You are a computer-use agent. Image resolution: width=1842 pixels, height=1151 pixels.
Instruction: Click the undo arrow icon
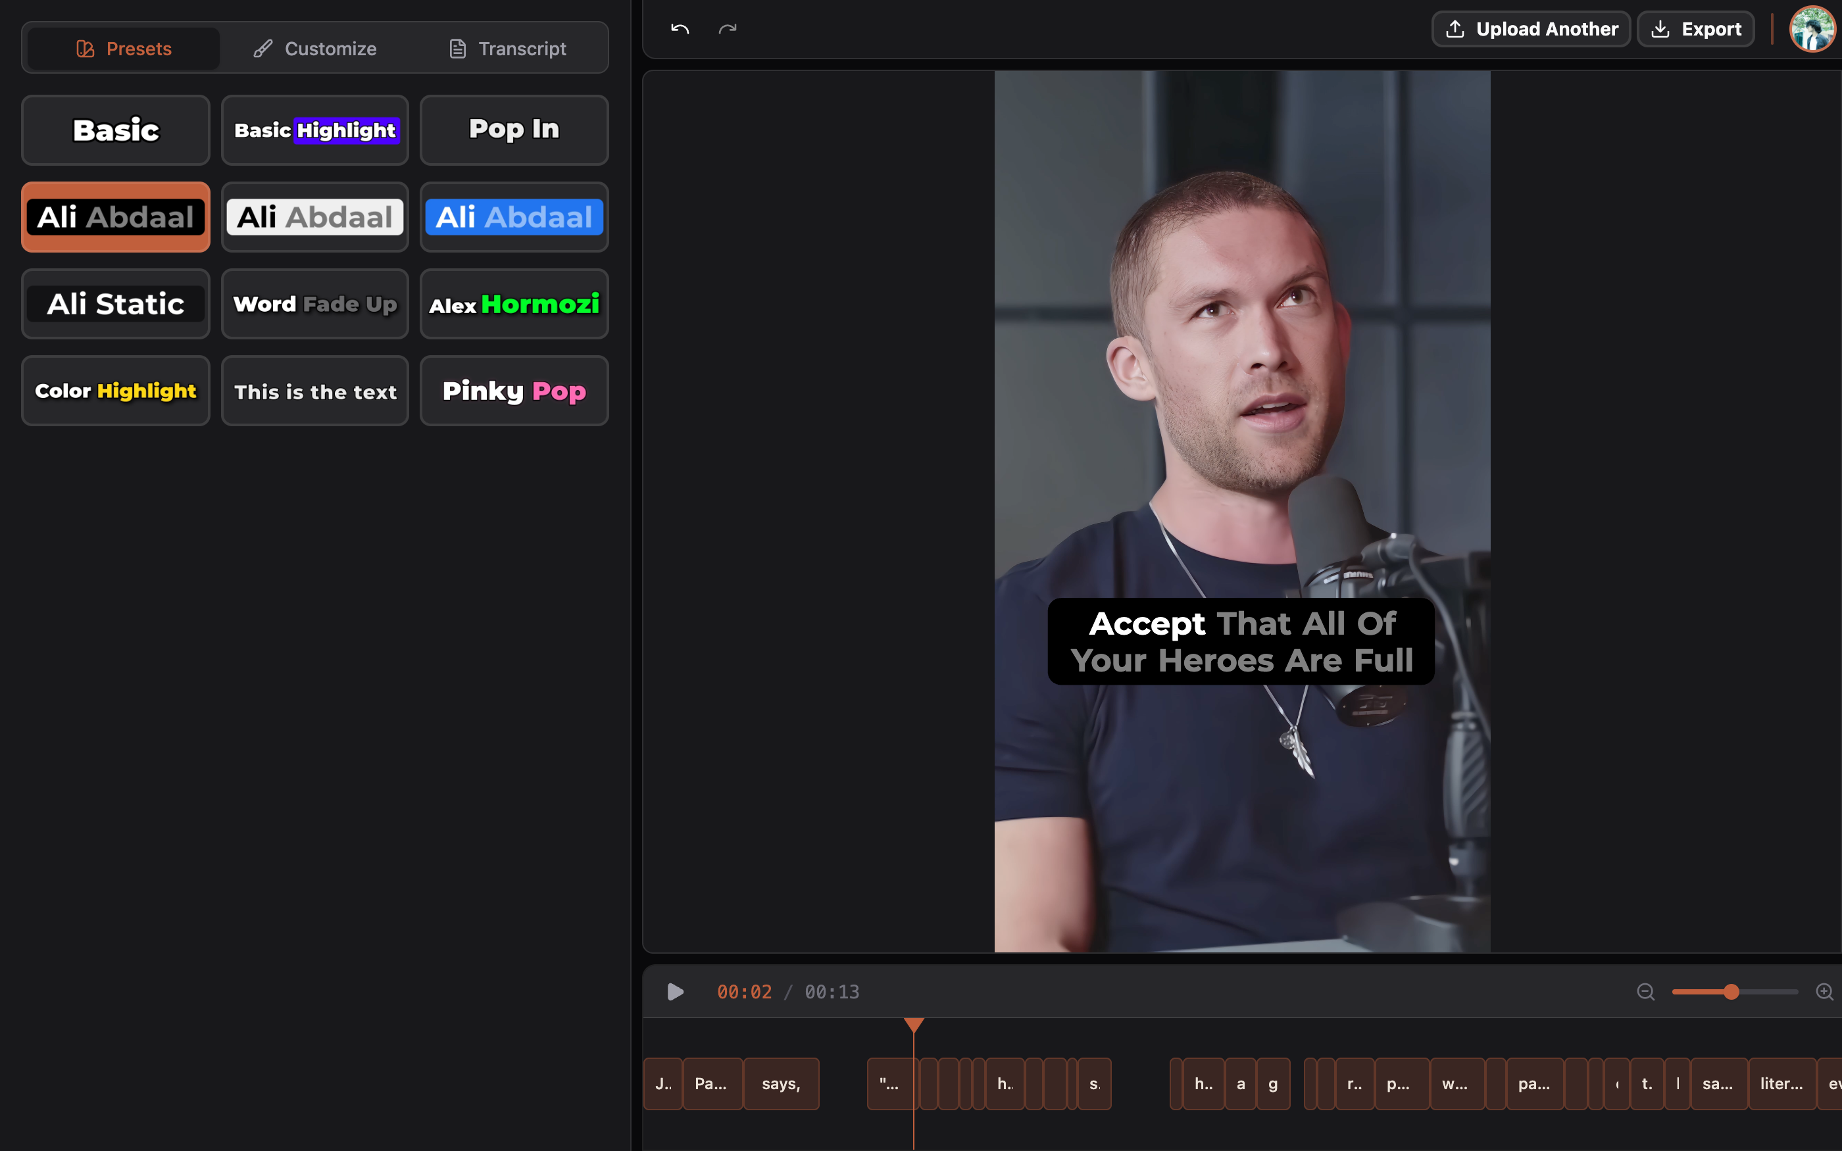point(680,29)
